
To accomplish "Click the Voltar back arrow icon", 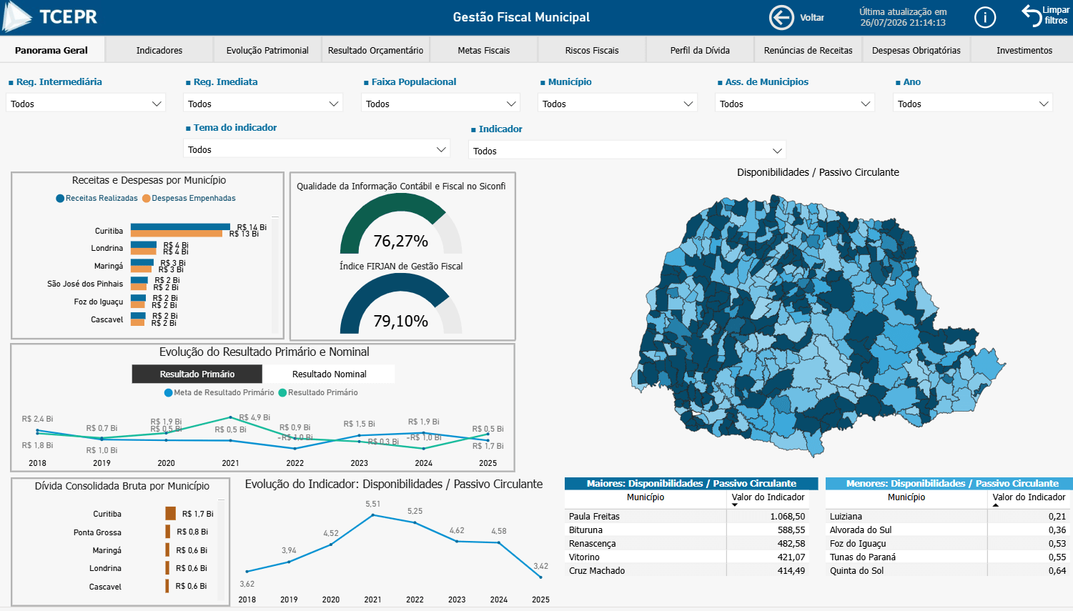I will 781,17.
